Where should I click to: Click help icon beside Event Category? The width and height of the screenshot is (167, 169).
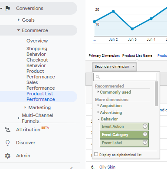coord(145,134)
